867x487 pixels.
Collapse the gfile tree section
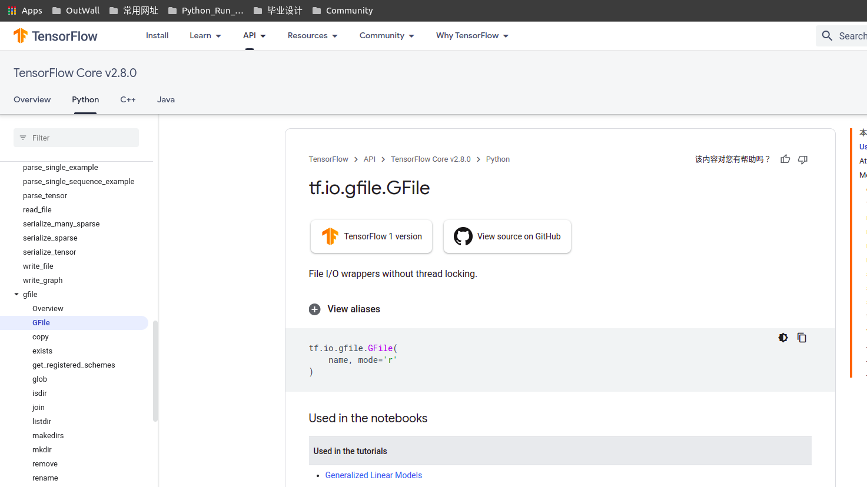16,295
